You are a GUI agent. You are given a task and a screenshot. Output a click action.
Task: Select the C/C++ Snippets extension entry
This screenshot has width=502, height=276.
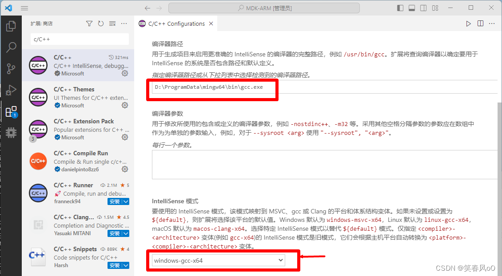[78, 257]
